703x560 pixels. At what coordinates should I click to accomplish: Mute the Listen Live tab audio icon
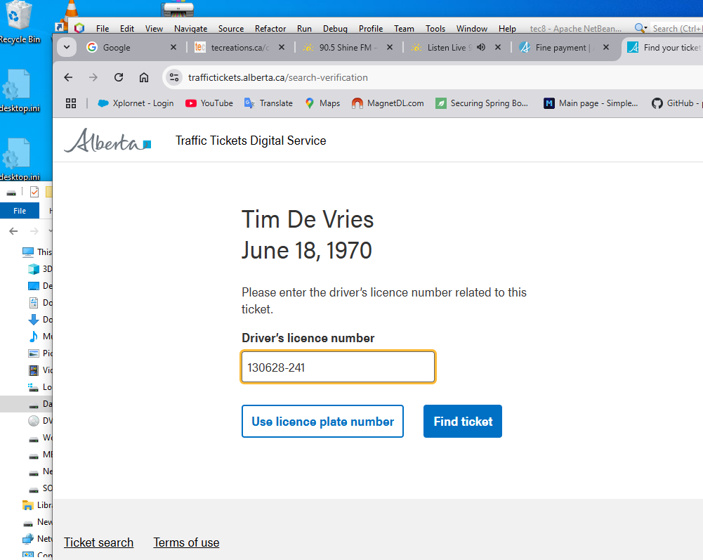(481, 47)
